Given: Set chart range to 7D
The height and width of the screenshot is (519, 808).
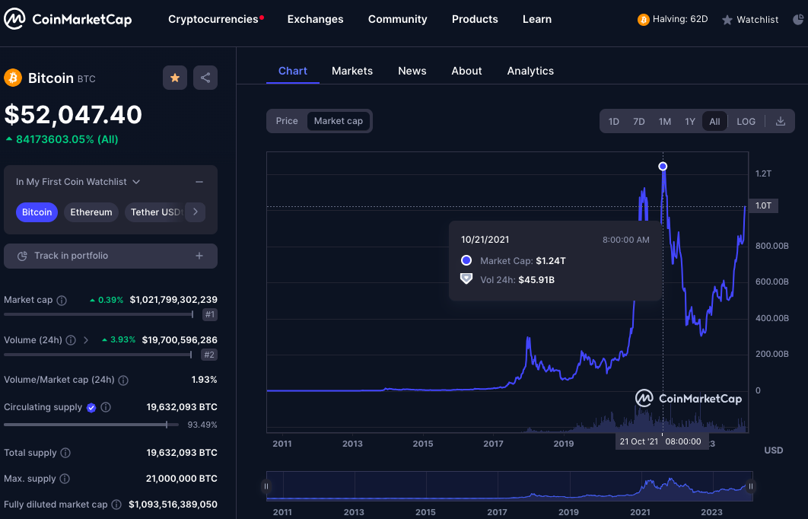Looking at the screenshot, I should (639, 122).
